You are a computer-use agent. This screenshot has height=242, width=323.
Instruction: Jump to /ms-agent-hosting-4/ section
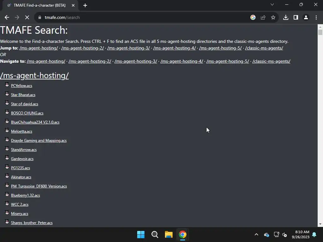(174, 48)
